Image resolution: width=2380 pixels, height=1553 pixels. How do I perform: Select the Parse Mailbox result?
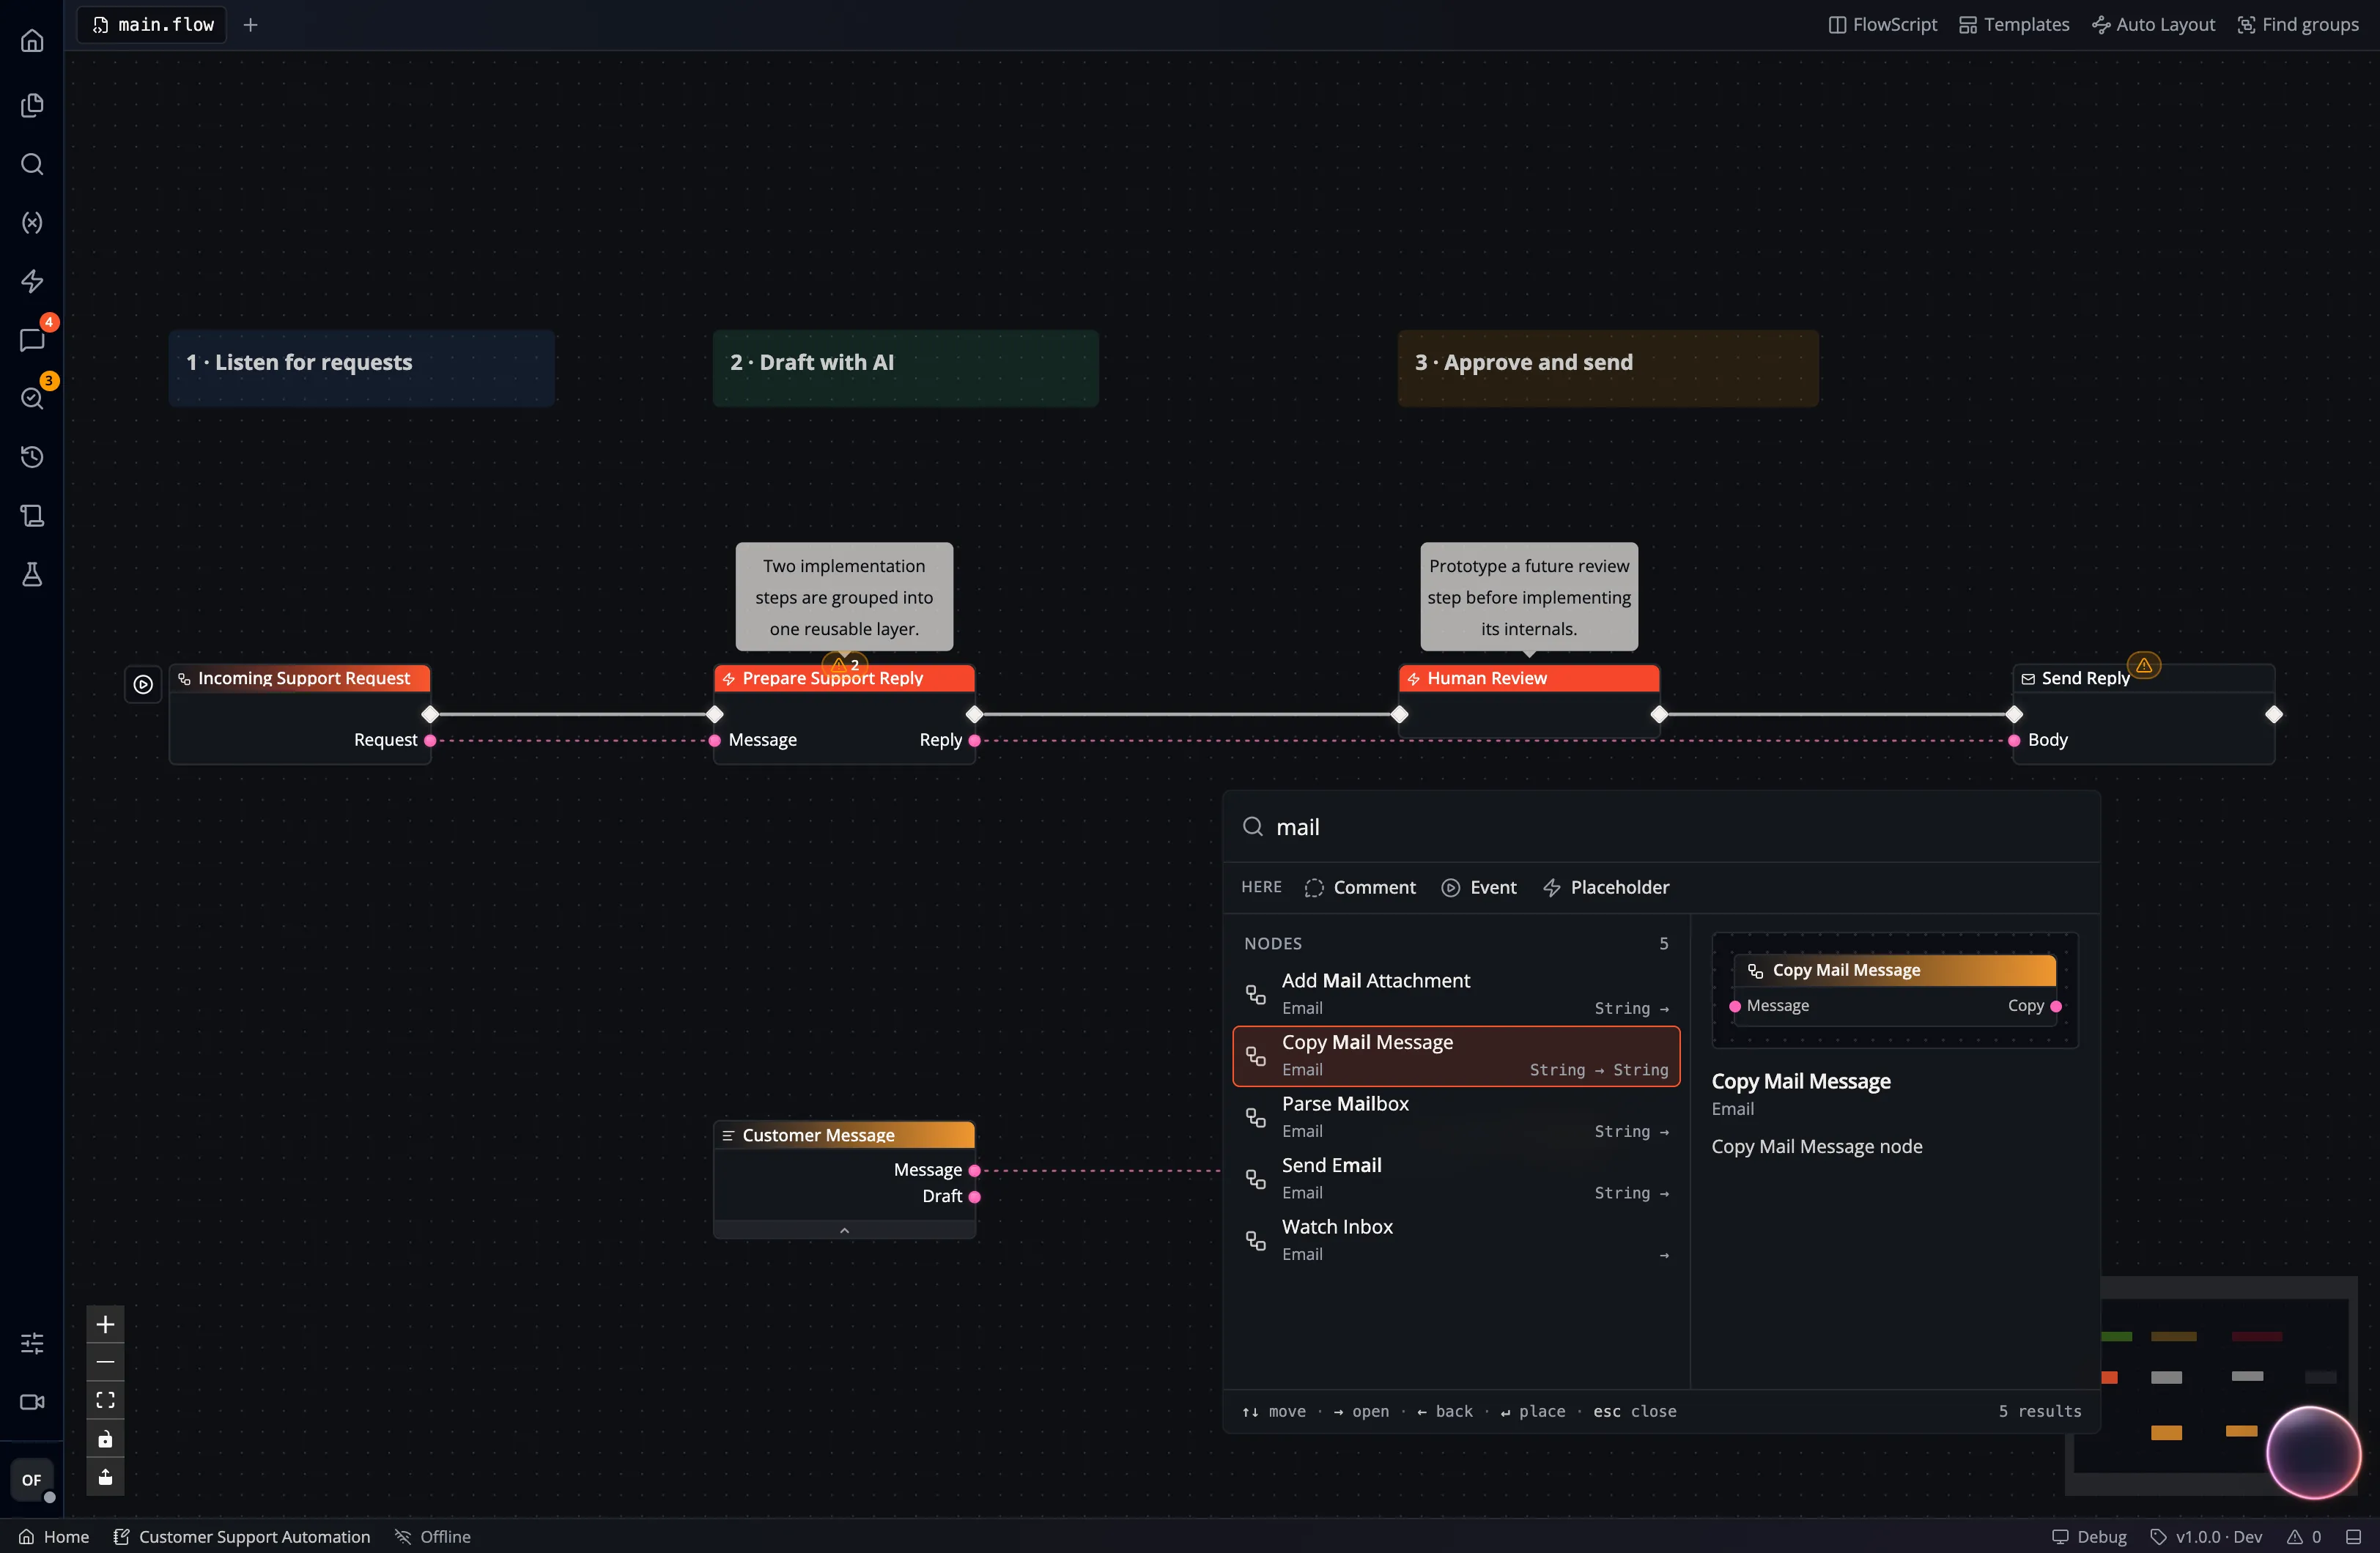pyautogui.click(x=1456, y=1117)
